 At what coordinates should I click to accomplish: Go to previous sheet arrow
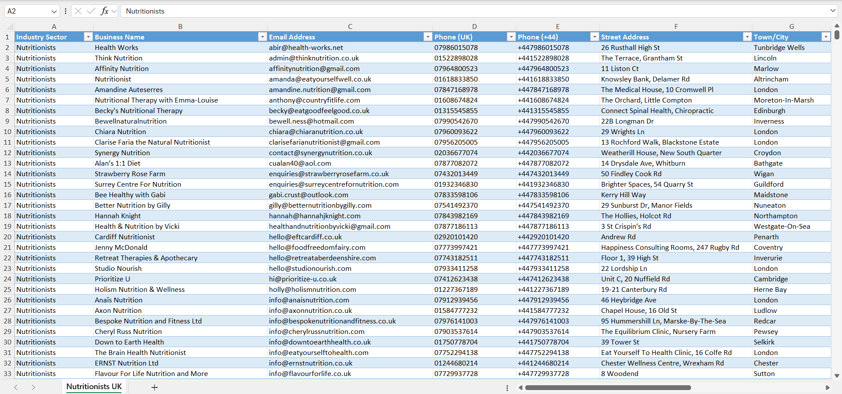point(16,387)
